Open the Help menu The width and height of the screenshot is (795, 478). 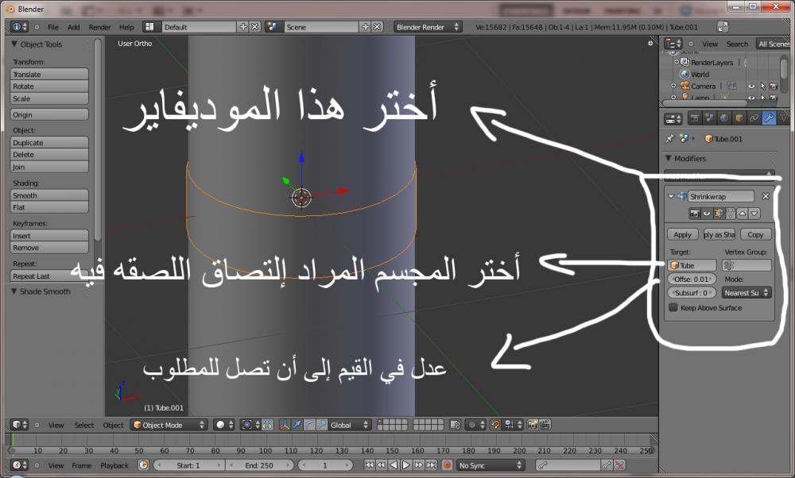[x=126, y=27]
